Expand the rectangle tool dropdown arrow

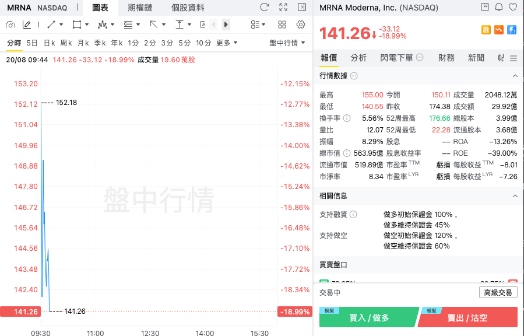(87, 24)
